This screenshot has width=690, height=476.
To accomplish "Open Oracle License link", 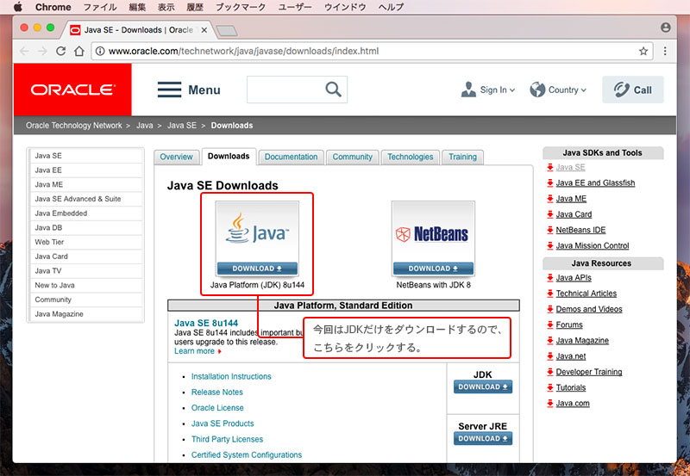I will point(217,408).
